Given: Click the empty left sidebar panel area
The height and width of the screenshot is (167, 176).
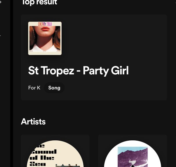Looking at the screenshot, I should click(5, 101).
